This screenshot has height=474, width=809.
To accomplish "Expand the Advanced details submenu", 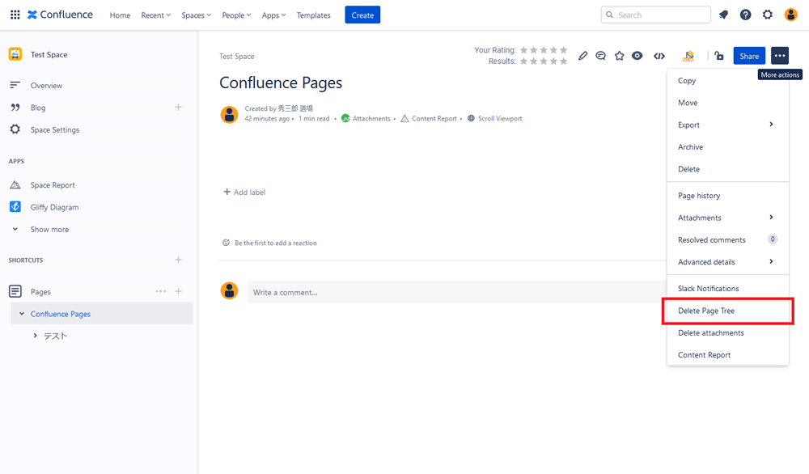I will tap(727, 262).
